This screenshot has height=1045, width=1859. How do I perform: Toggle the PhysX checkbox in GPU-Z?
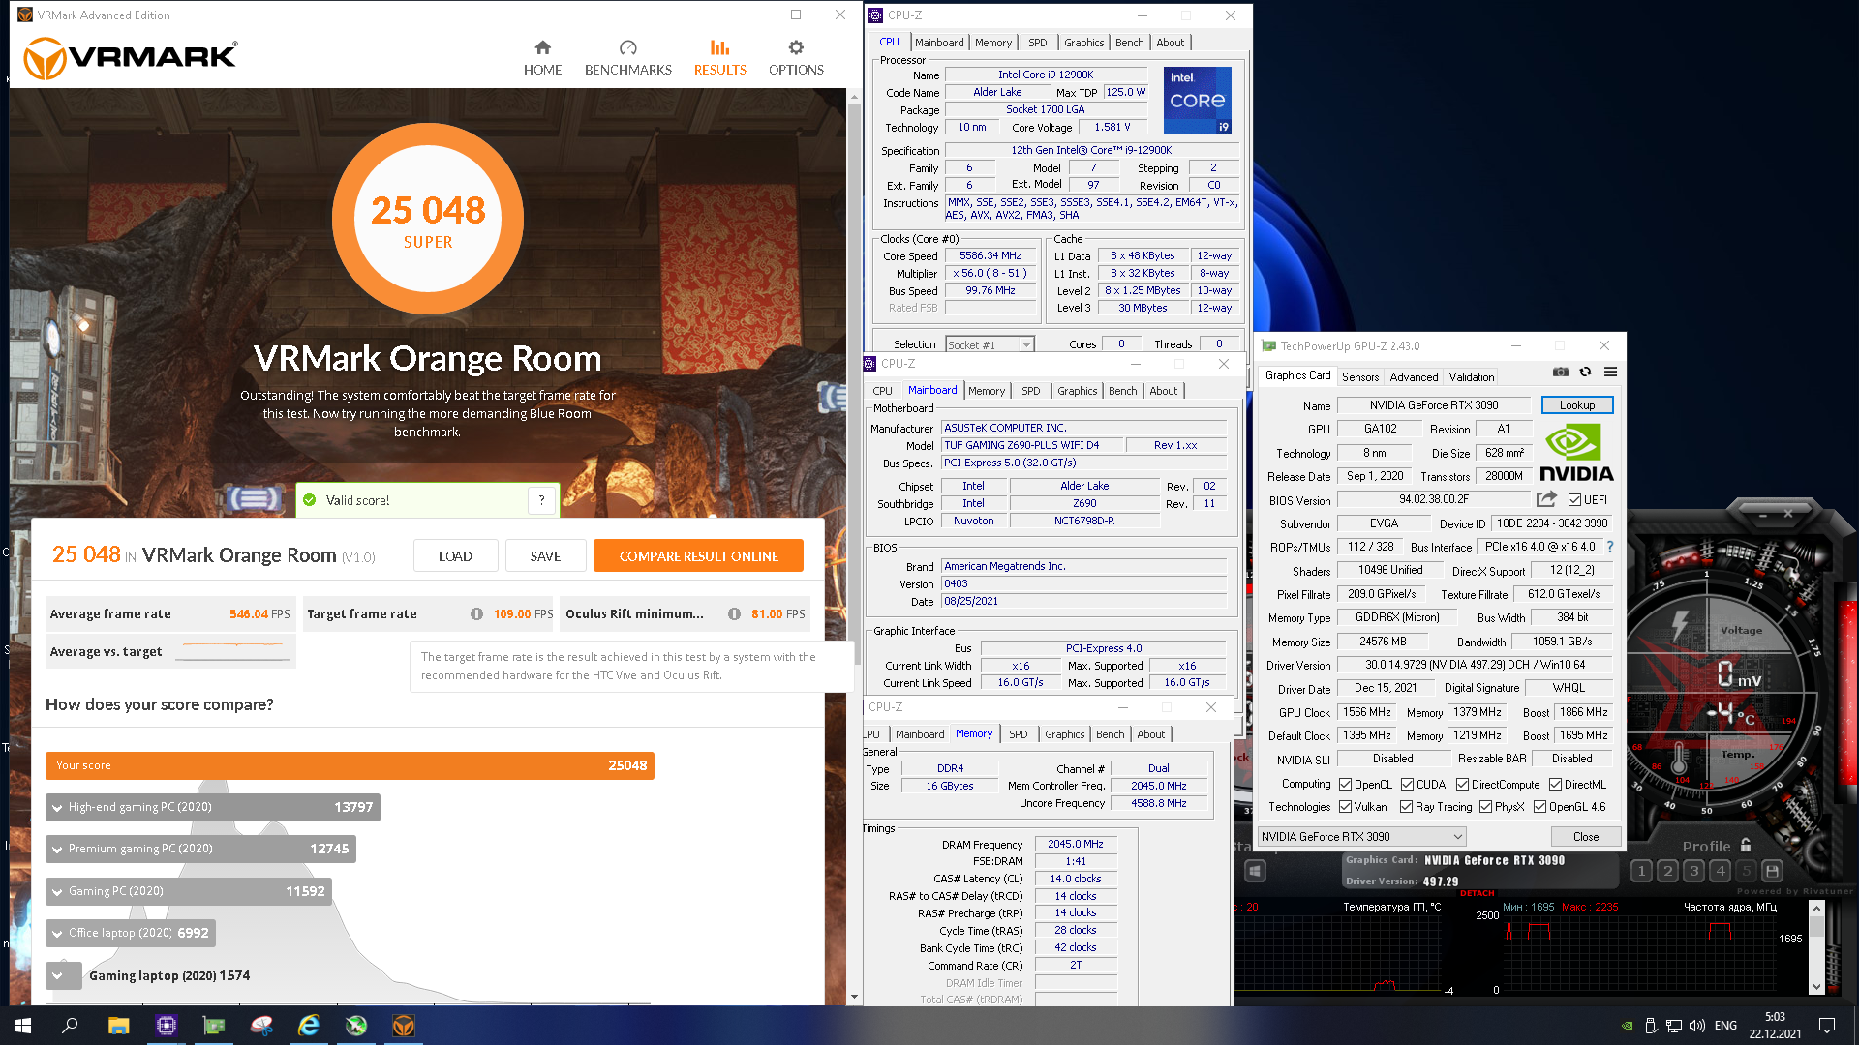[x=1485, y=807]
